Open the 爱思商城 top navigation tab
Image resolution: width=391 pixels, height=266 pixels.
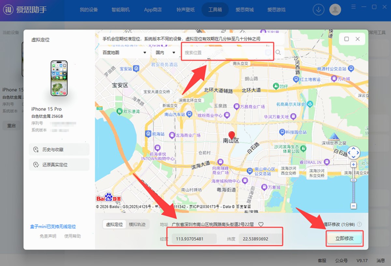tap(244, 10)
